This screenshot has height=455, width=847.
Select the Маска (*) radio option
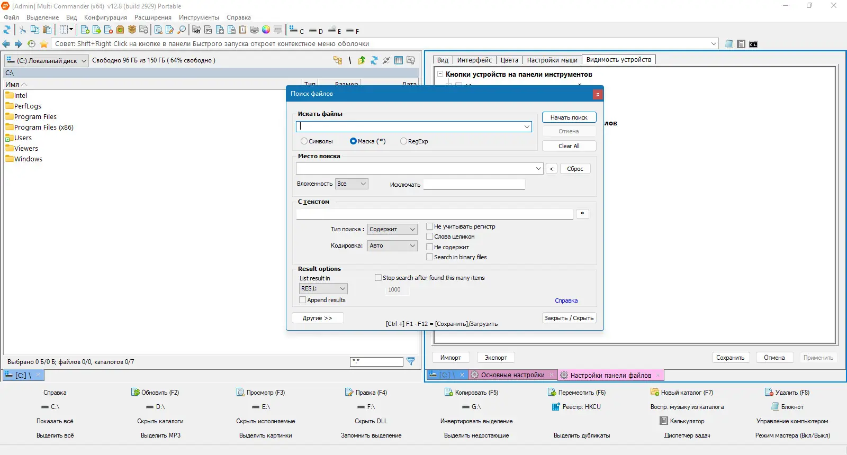coord(353,141)
